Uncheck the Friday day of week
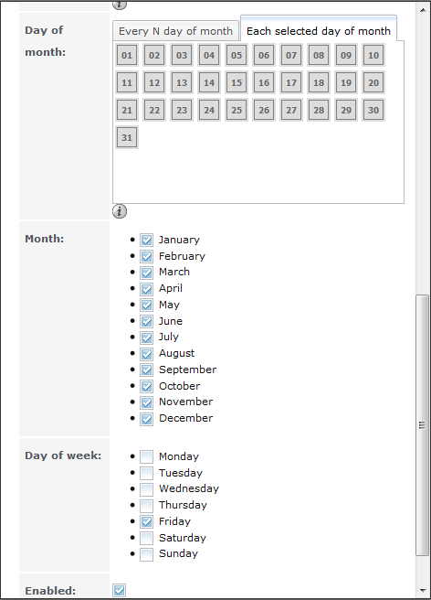 pyautogui.click(x=146, y=521)
